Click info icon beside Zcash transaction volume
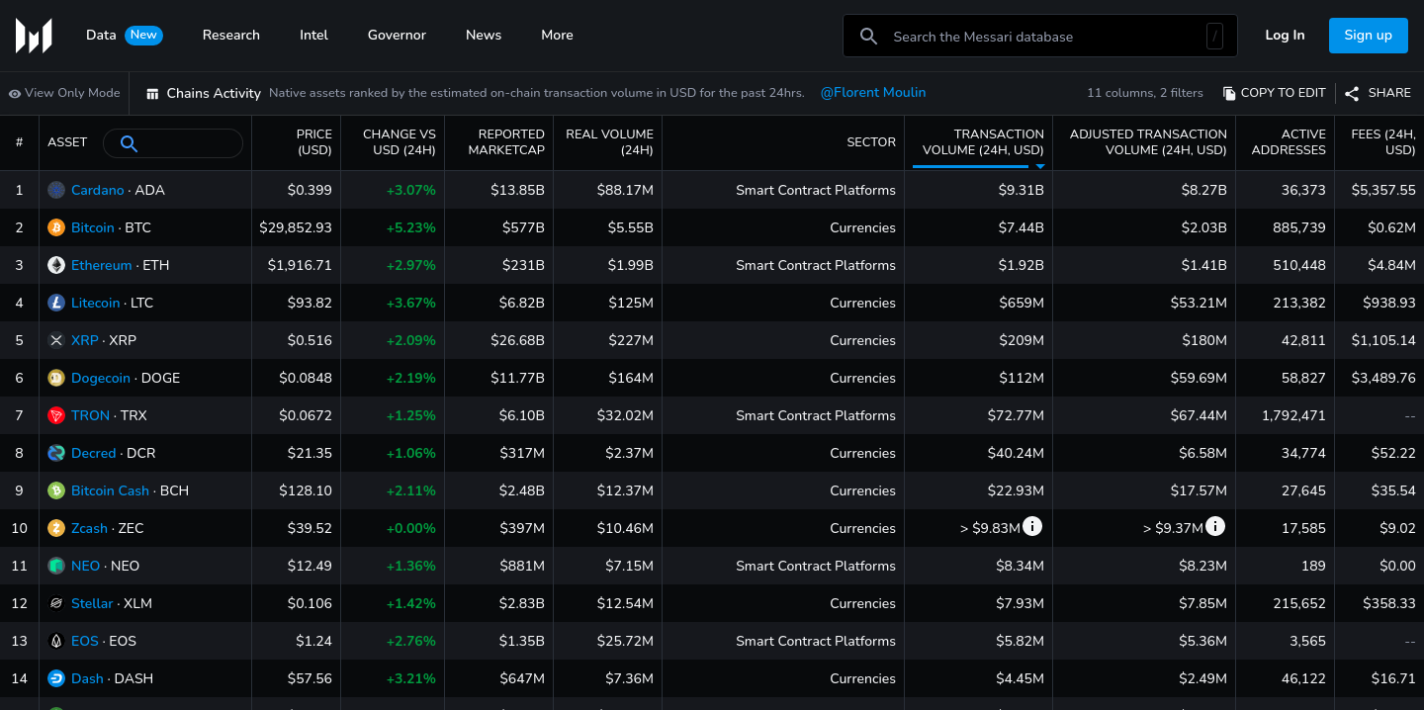 click(1032, 526)
